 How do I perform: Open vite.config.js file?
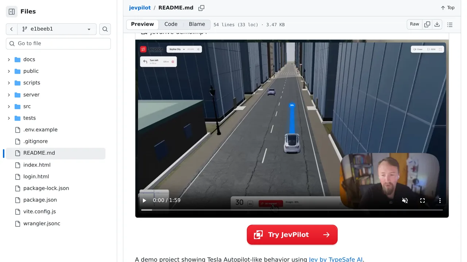point(39,211)
